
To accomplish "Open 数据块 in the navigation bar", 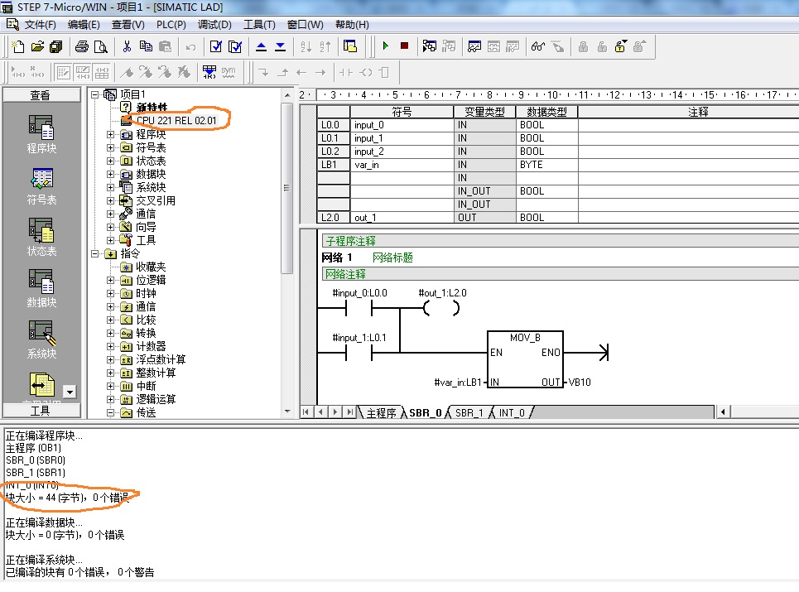I will click(x=41, y=288).
